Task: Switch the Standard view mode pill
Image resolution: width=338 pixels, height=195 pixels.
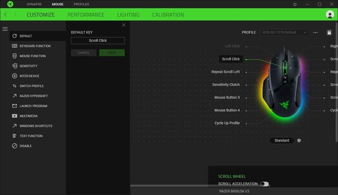Action: click(x=282, y=140)
